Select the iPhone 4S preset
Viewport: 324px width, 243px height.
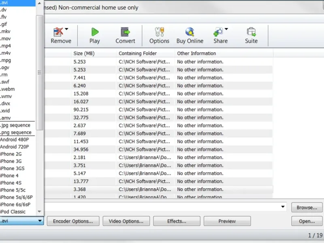pos(18,183)
